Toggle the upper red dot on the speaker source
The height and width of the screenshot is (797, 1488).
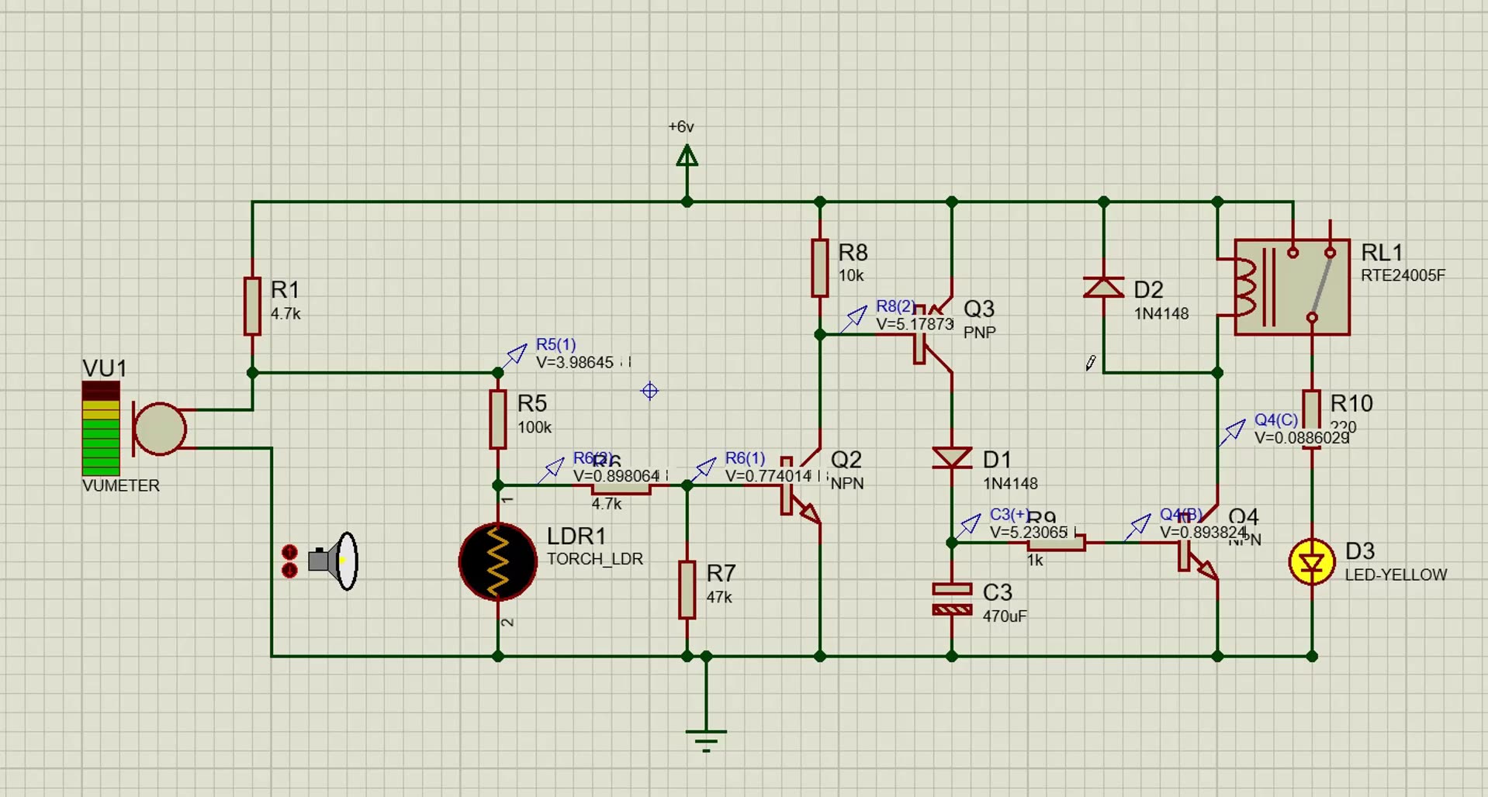coord(289,552)
